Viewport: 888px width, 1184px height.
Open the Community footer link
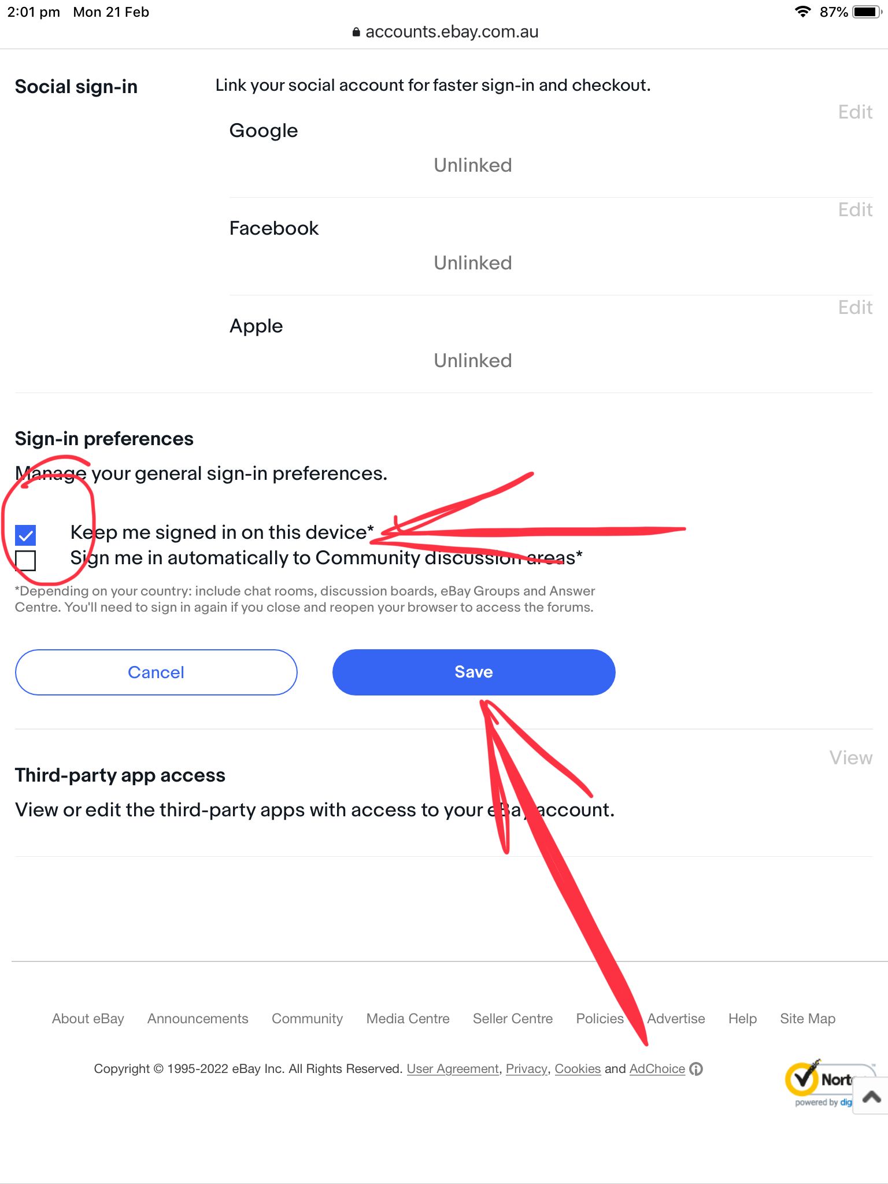point(307,1019)
